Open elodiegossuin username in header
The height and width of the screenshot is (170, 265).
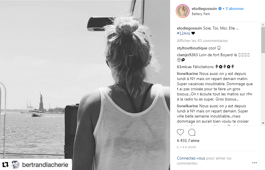click(x=204, y=9)
